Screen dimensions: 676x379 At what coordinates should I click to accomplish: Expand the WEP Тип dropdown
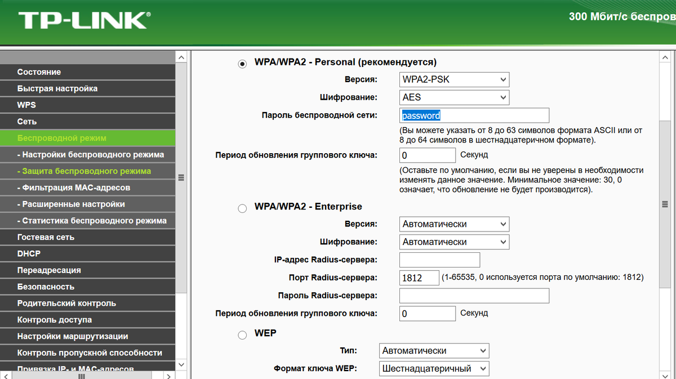434,350
